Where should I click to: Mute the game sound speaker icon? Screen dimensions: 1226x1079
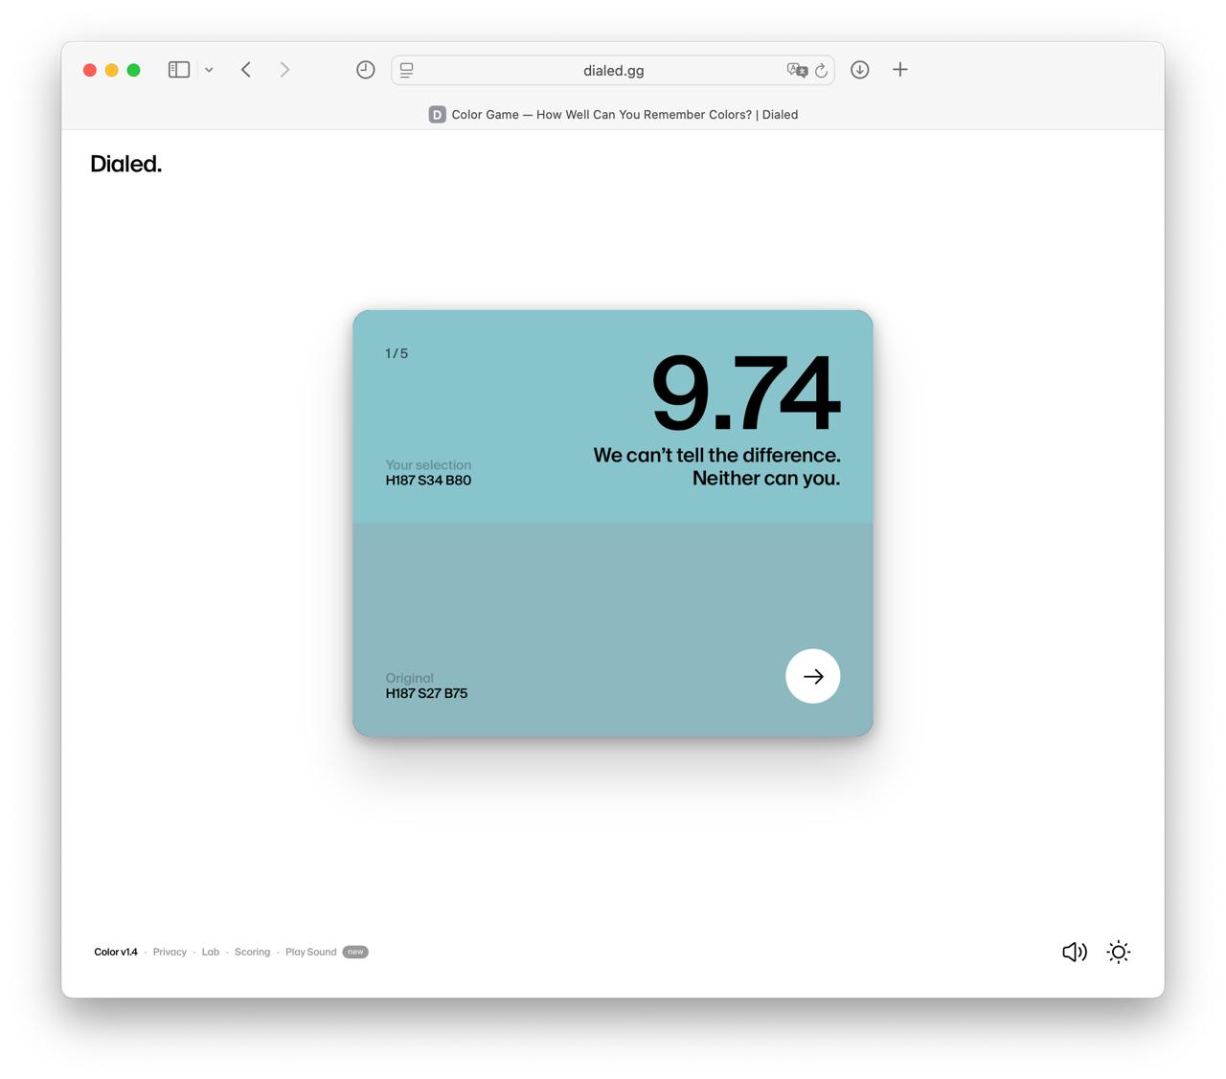point(1074,952)
